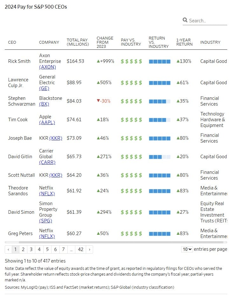This screenshot has width=232, height=297.
Task: Open the GE ticker link
Action: pyautogui.click(x=44, y=88)
